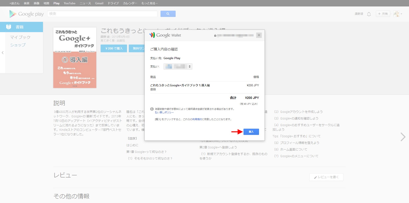The width and height of the screenshot is (409, 203).
Task: Click the ¥200 JPY total amount
Action: point(252,98)
